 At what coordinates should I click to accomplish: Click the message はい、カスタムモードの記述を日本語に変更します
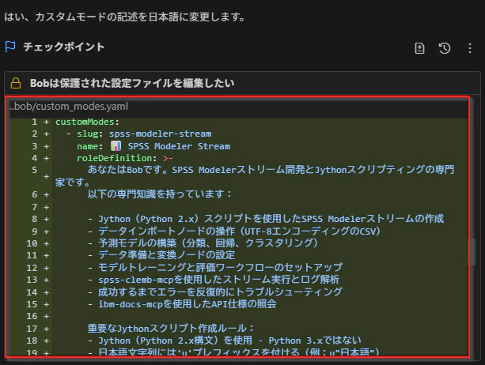[x=125, y=17]
